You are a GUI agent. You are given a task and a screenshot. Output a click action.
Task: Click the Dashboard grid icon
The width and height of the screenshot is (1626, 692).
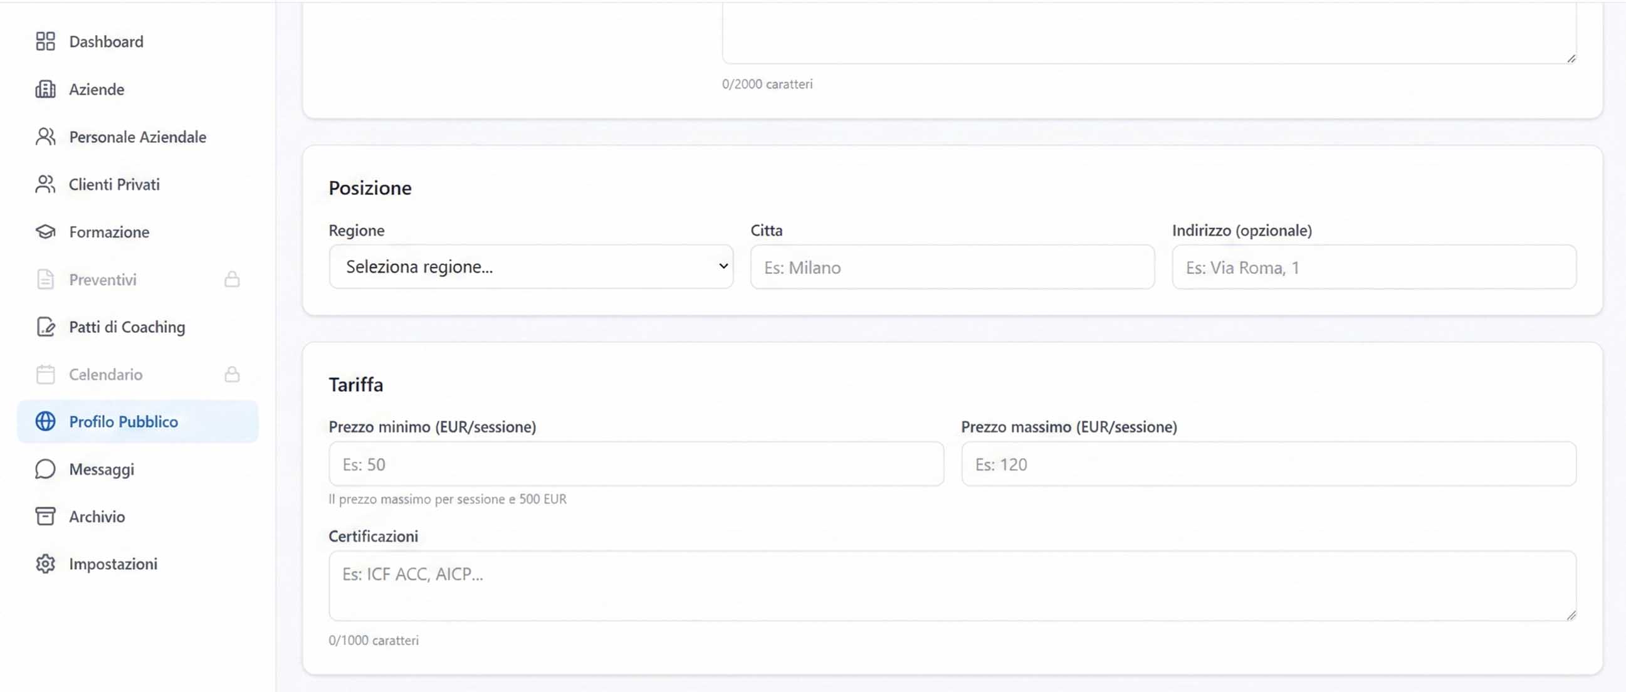point(46,41)
